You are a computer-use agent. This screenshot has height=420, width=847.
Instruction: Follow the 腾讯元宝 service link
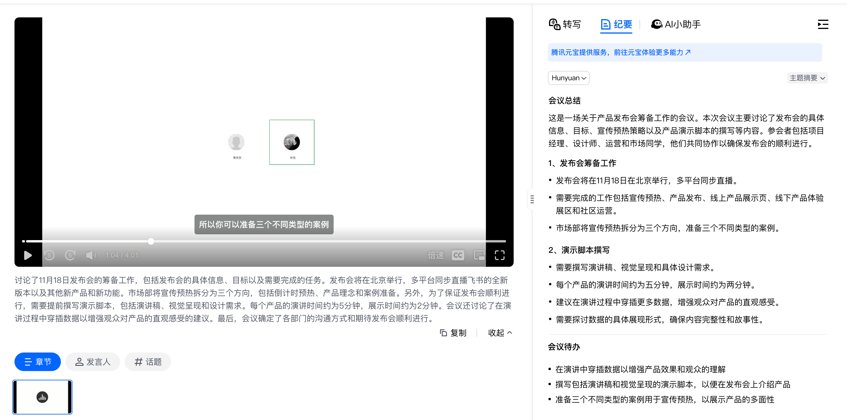click(621, 52)
